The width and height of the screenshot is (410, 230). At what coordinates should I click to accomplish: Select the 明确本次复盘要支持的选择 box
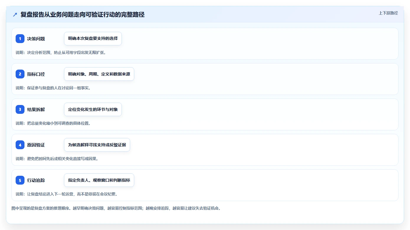(x=93, y=39)
